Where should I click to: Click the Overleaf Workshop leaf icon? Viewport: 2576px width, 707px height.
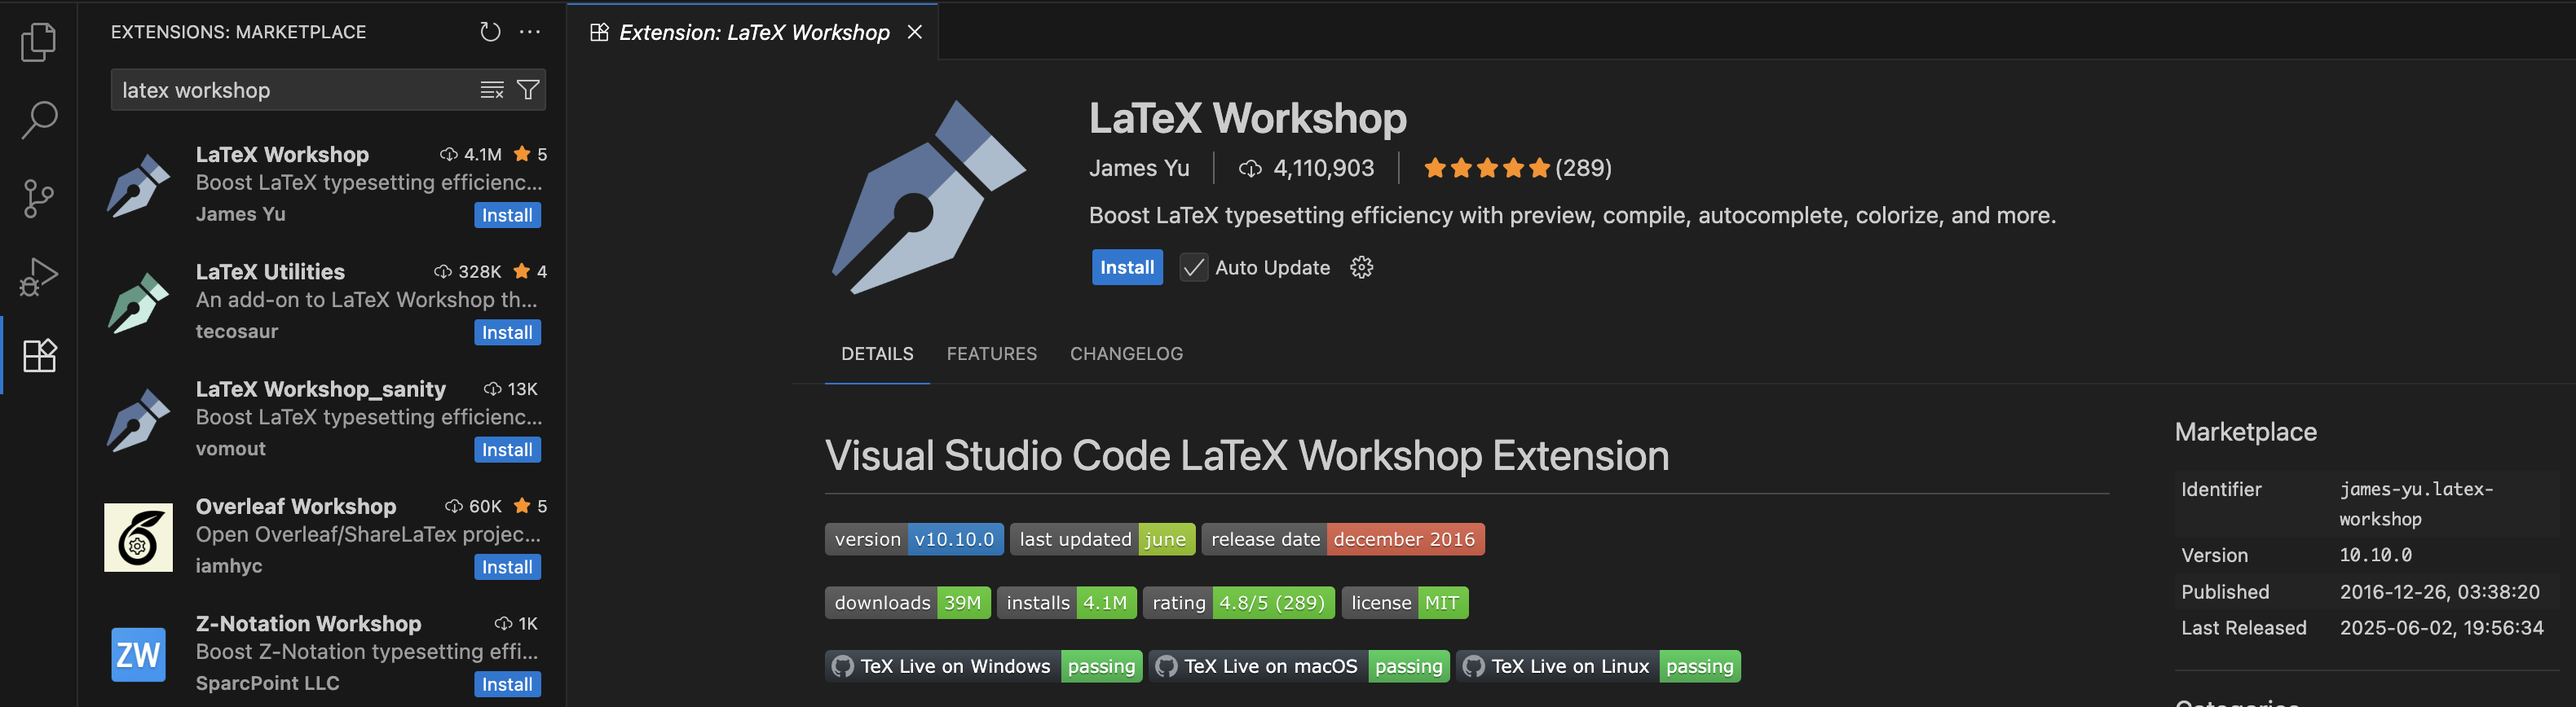pyautogui.click(x=138, y=538)
